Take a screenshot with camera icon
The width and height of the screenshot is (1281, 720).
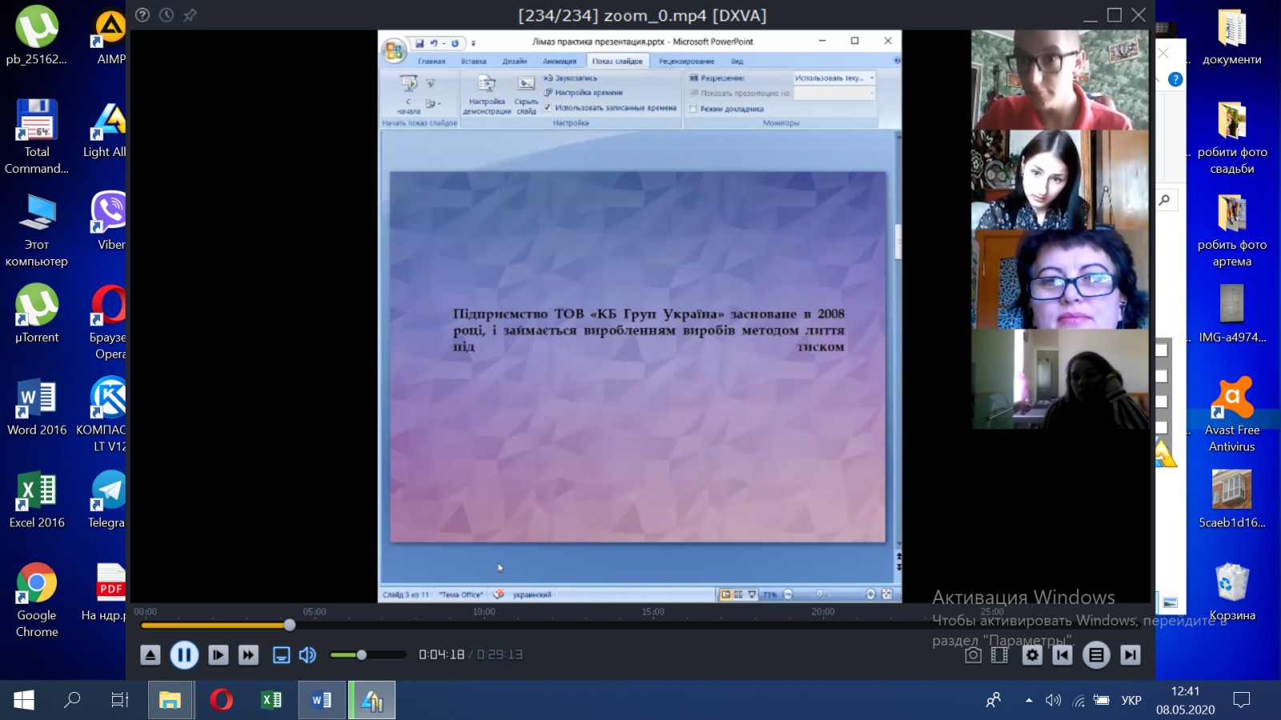point(973,655)
